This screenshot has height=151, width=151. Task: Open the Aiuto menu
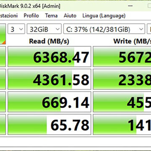pos(70,16)
